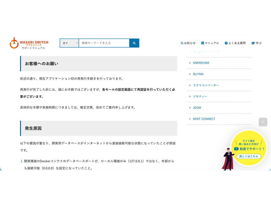Open the お知らせ menu item
271x204 pixels.
coord(188,43)
